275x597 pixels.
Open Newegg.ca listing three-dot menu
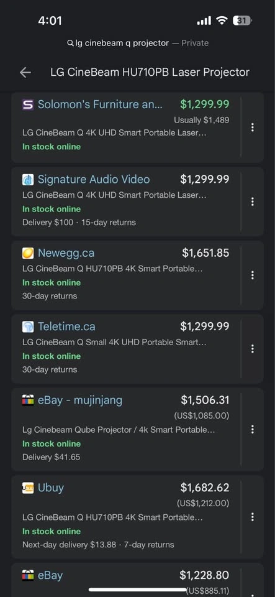(252, 275)
